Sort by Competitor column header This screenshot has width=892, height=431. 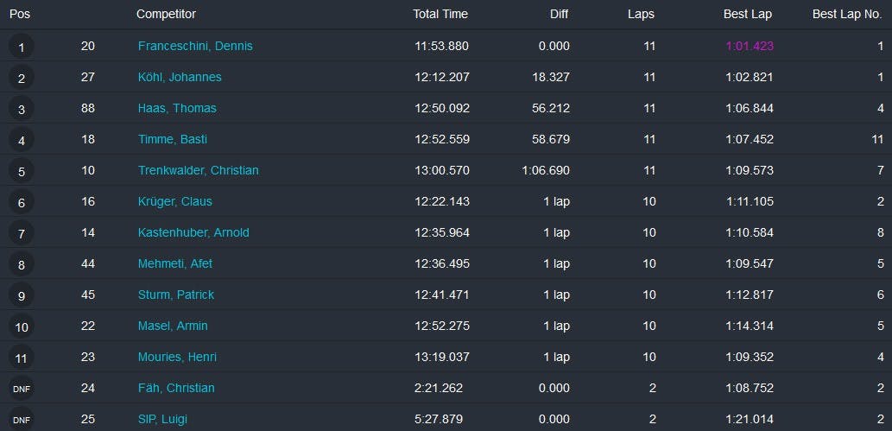tap(166, 14)
